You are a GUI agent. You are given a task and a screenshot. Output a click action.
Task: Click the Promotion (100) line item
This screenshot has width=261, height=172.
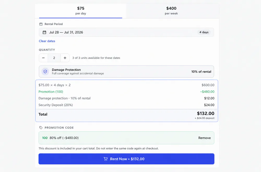[x=51, y=92]
